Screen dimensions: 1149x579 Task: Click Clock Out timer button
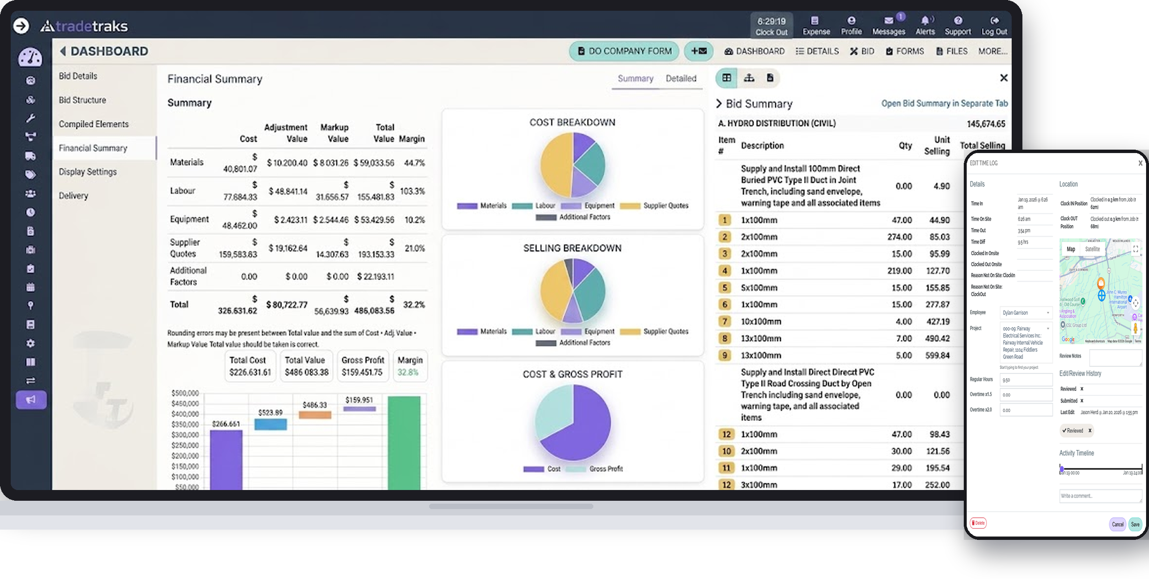coord(772,26)
